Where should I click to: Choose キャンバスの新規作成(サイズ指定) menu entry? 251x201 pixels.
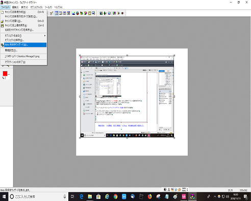coord(23,16)
